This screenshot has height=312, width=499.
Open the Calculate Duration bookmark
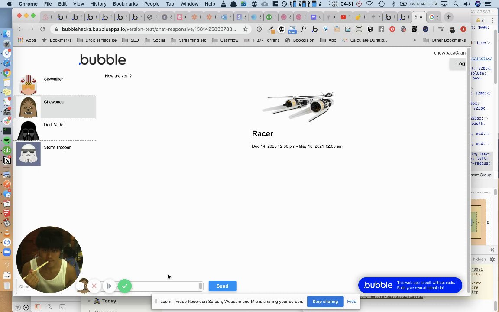pos(365,40)
